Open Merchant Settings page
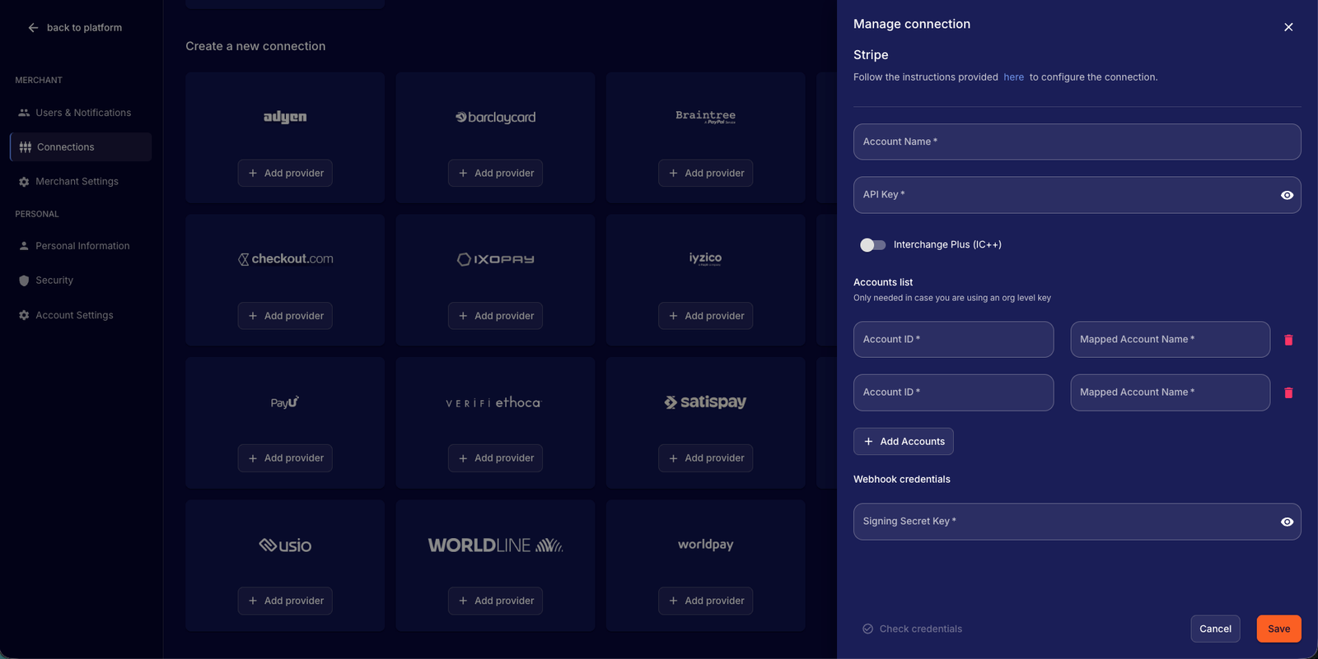The height and width of the screenshot is (659, 1318). point(81,182)
